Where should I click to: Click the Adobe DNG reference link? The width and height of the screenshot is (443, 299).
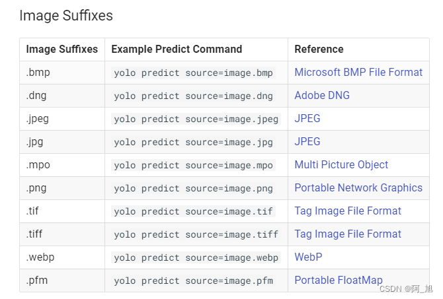click(x=322, y=96)
